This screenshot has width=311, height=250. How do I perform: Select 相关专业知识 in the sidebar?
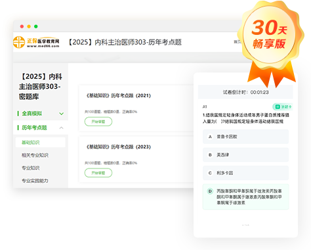(35, 155)
